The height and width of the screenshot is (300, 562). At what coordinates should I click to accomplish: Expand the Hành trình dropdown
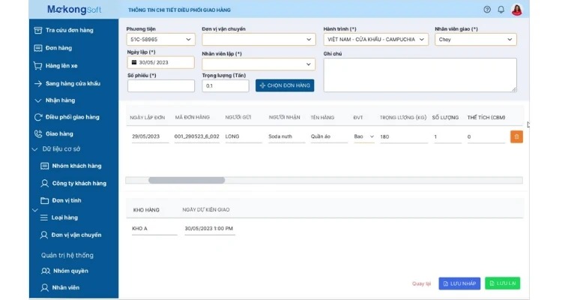coord(375,40)
